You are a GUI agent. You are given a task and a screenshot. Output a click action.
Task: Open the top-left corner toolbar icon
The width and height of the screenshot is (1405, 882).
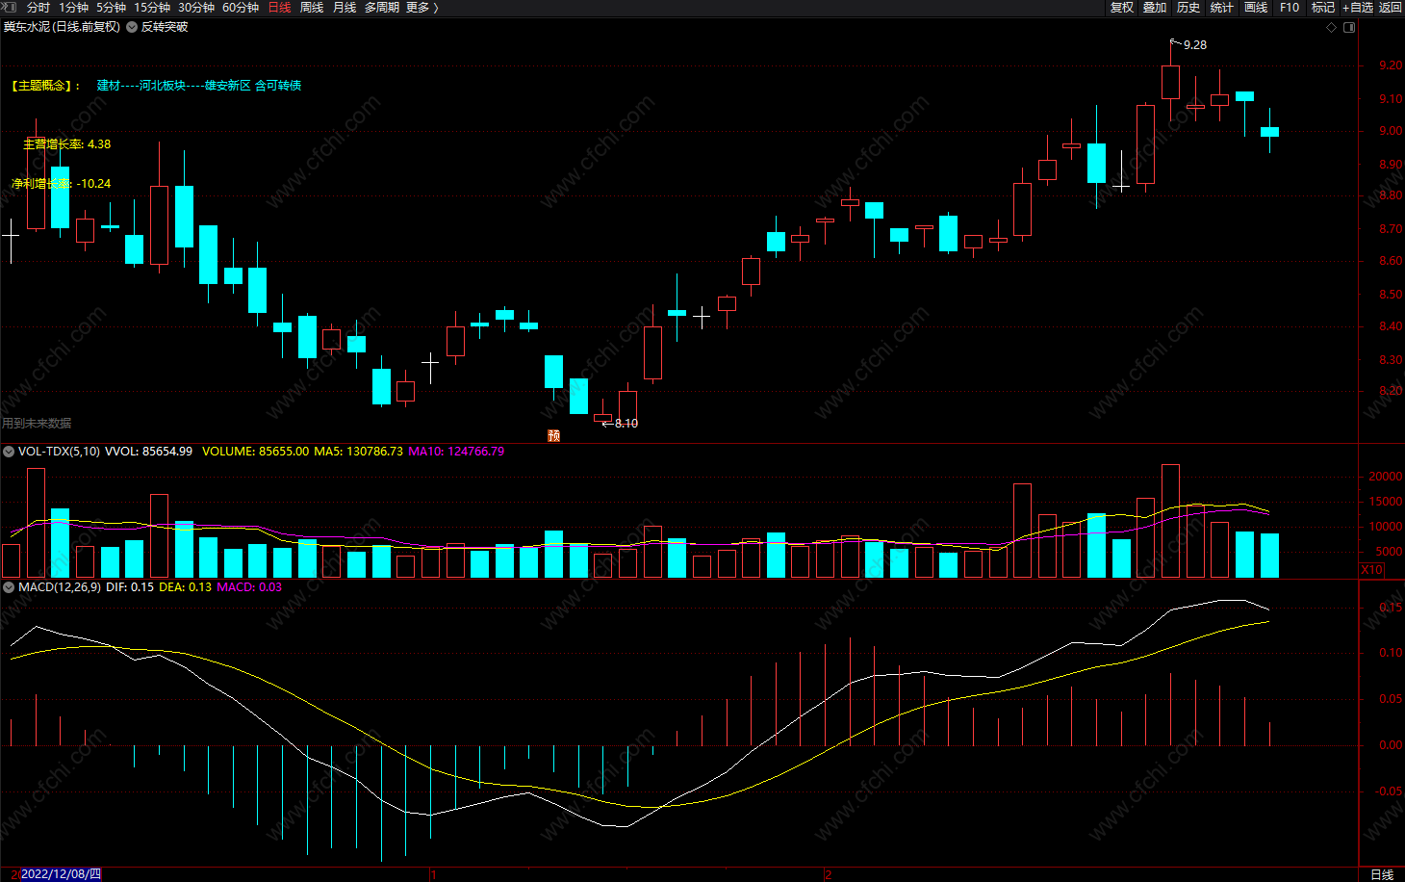click(x=8, y=7)
